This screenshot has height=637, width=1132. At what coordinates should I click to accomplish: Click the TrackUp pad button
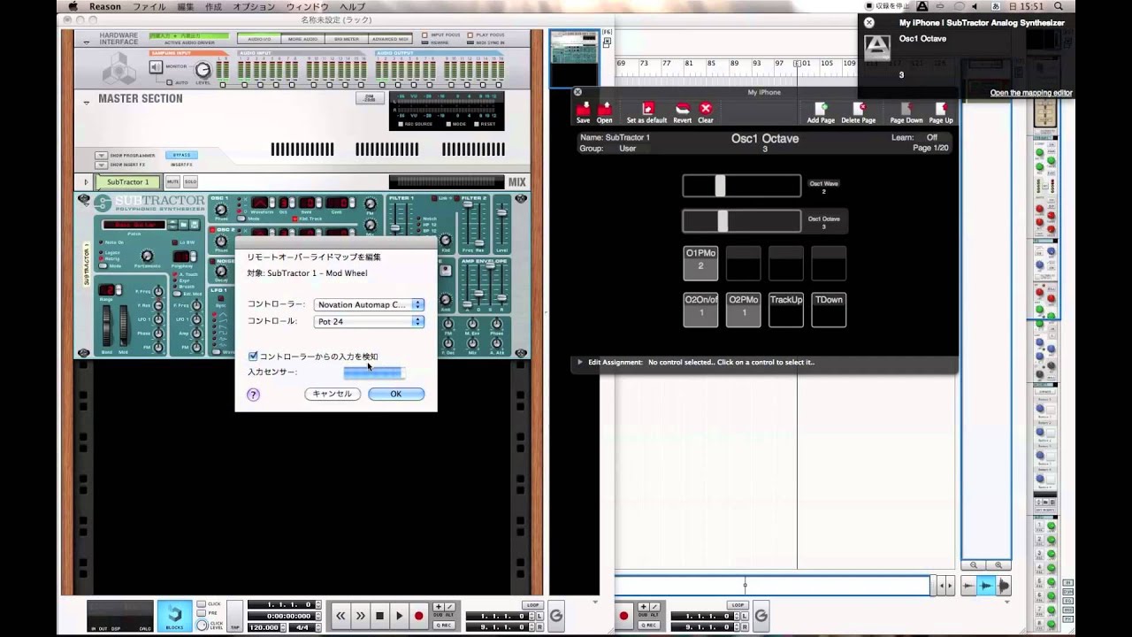(x=785, y=310)
